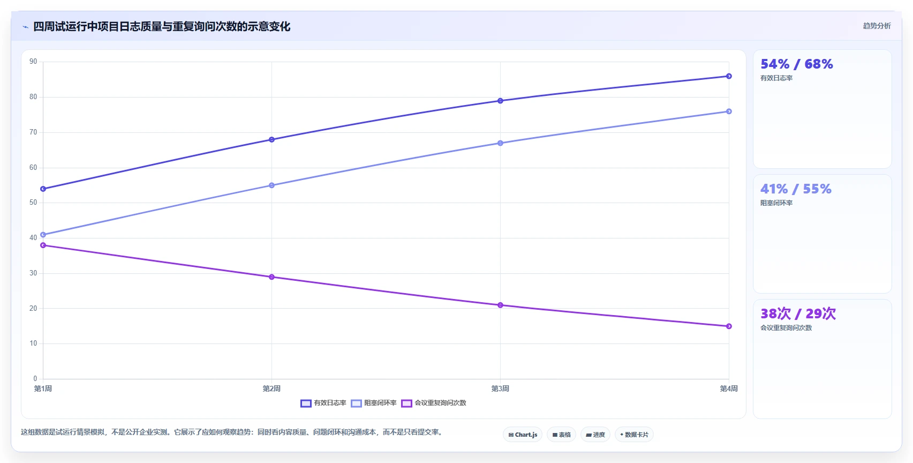Click the 有效日志率 data point at 第3周

pos(500,101)
